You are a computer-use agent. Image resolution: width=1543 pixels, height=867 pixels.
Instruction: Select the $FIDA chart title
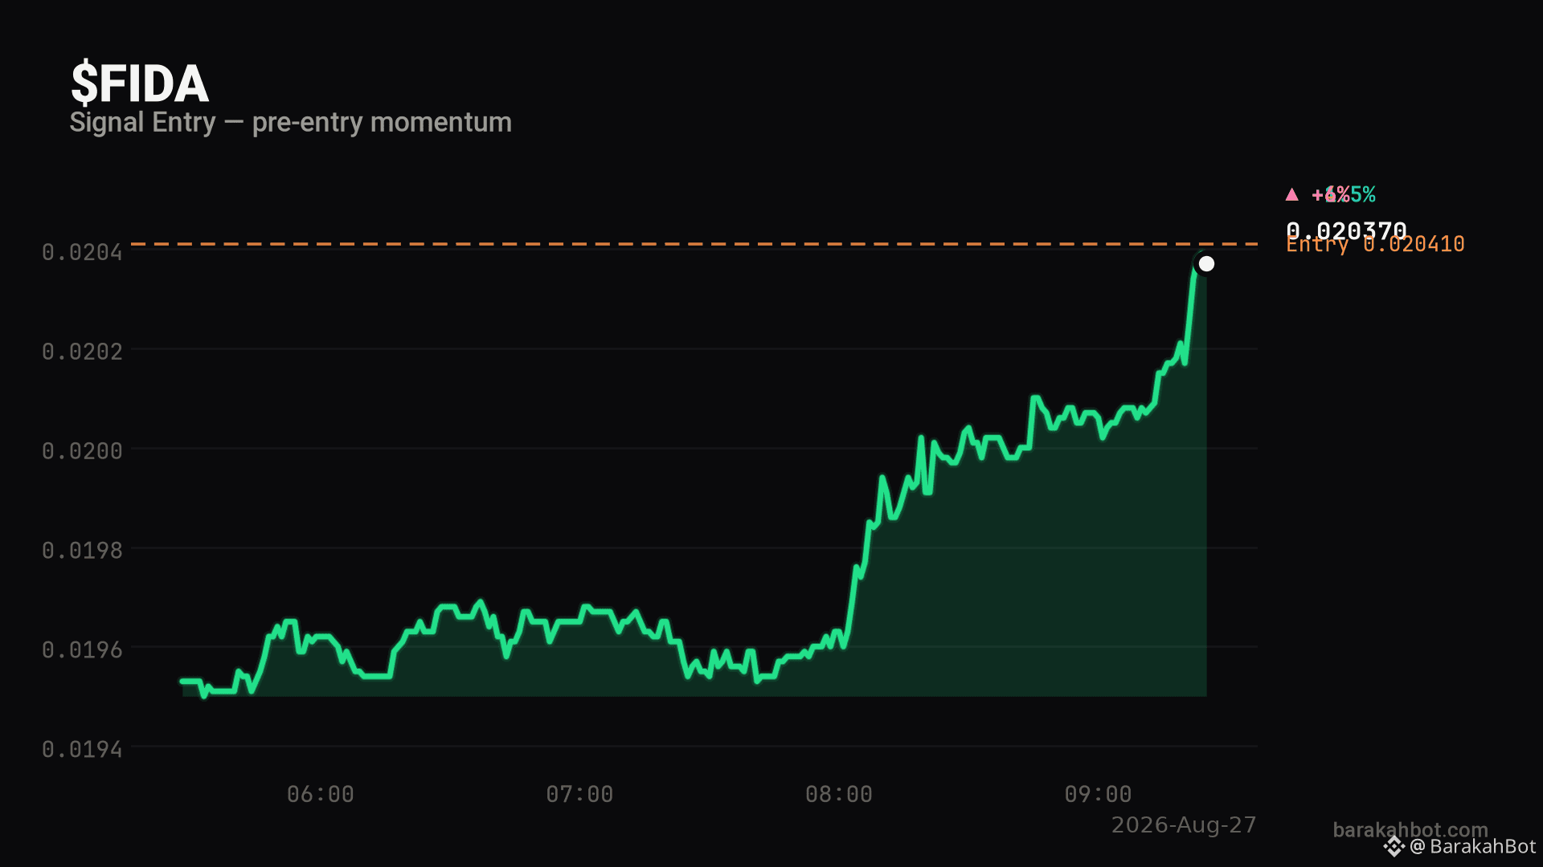pyautogui.click(x=140, y=83)
